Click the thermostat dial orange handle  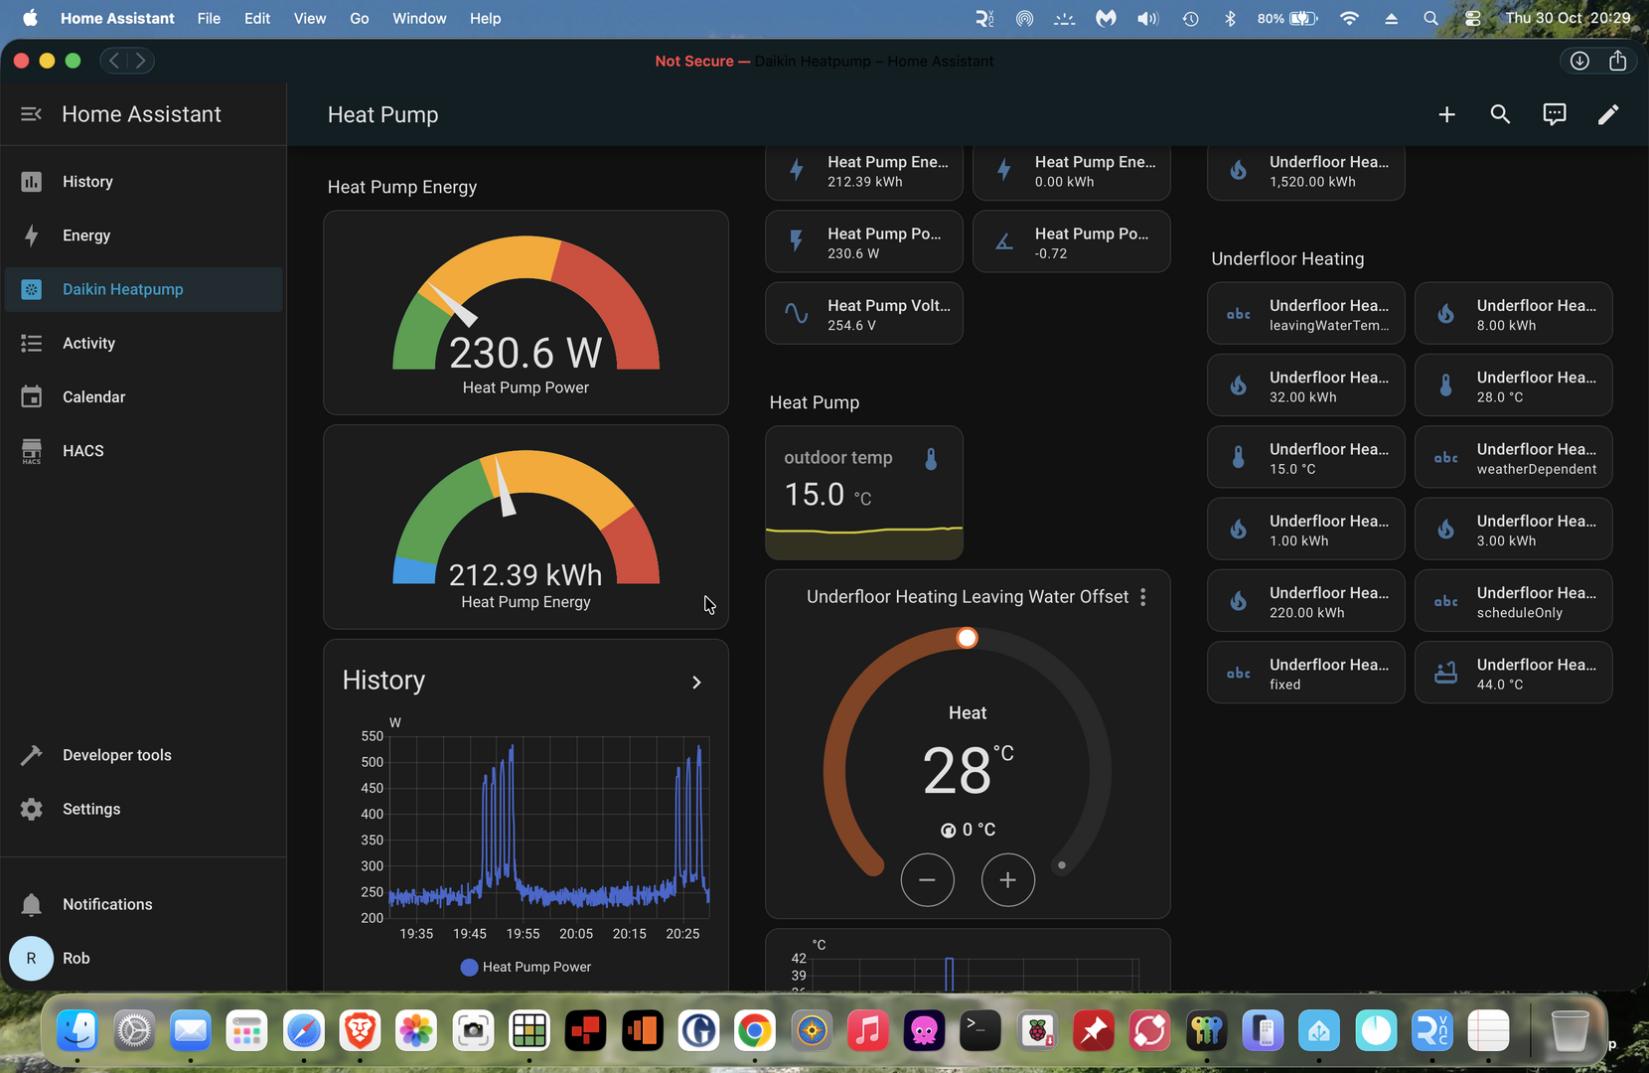pos(967,638)
